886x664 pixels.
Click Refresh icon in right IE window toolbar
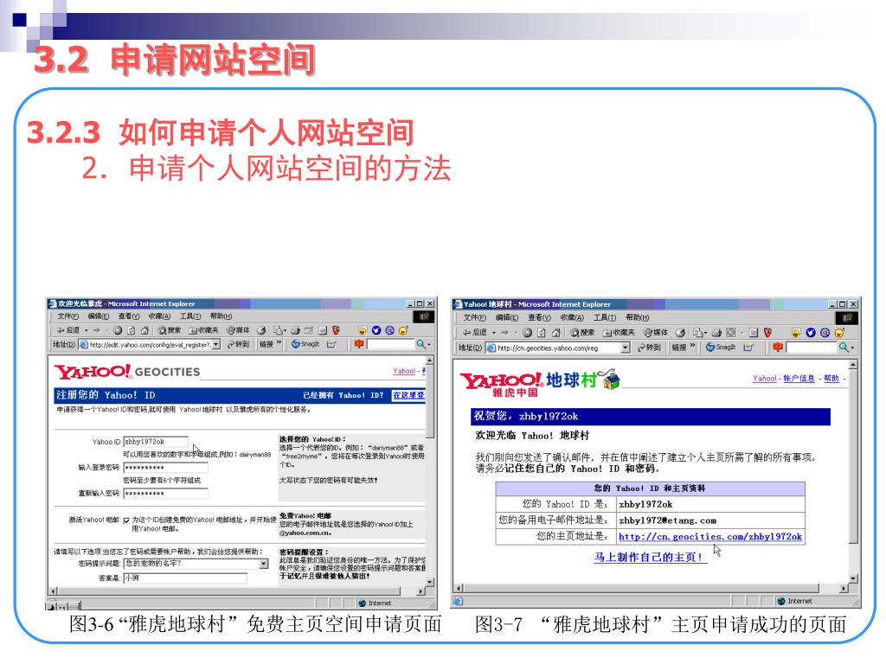pyautogui.click(x=542, y=333)
